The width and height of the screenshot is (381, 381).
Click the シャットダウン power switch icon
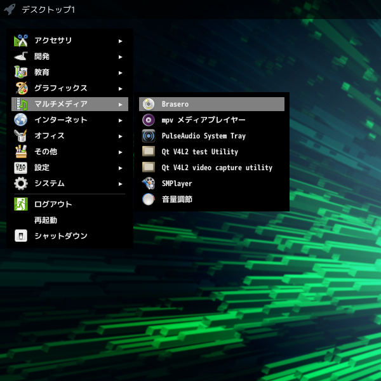pyautogui.click(x=21, y=236)
